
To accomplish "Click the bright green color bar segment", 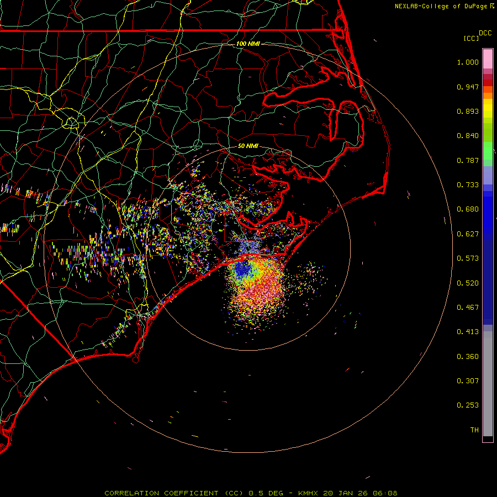I will [488, 151].
